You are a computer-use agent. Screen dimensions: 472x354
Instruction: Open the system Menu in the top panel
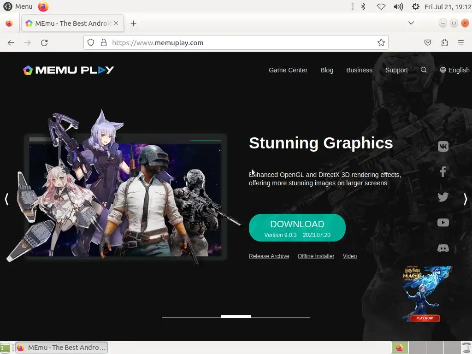[18, 6]
